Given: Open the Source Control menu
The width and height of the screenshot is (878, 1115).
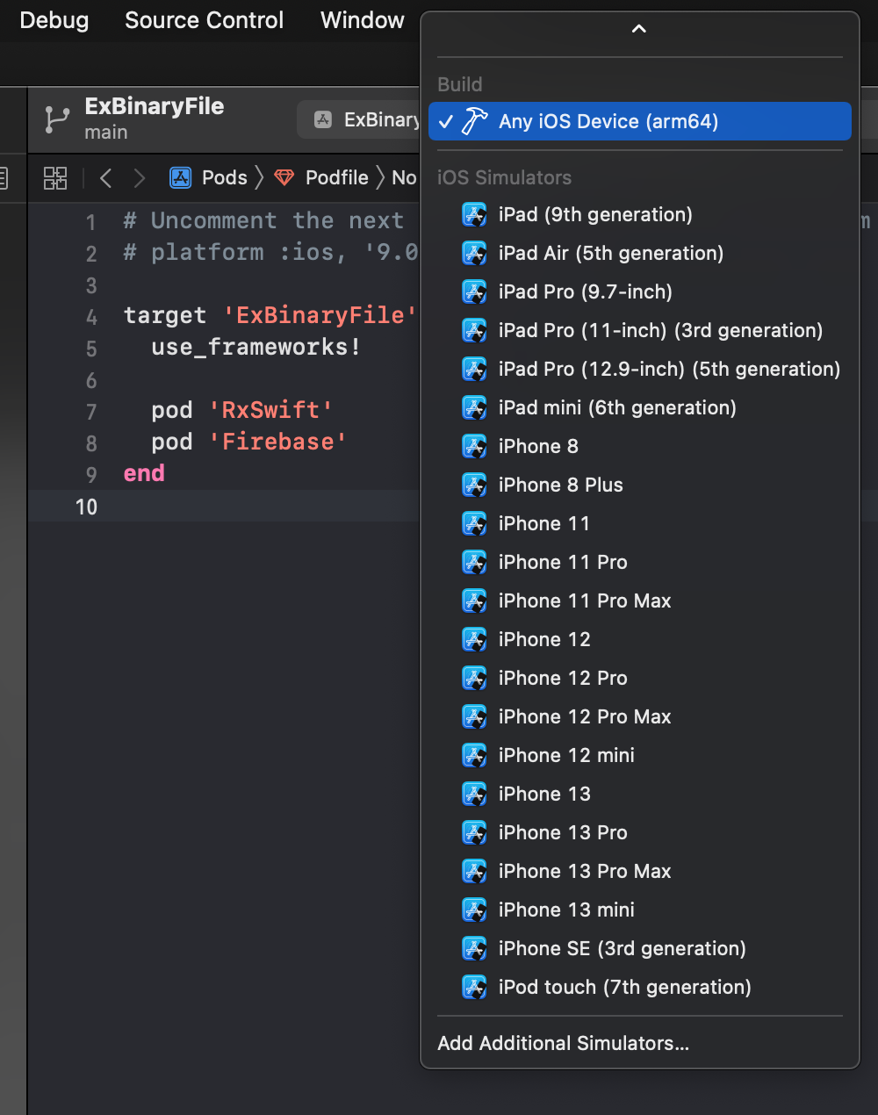Looking at the screenshot, I should click(x=204, y=20).
